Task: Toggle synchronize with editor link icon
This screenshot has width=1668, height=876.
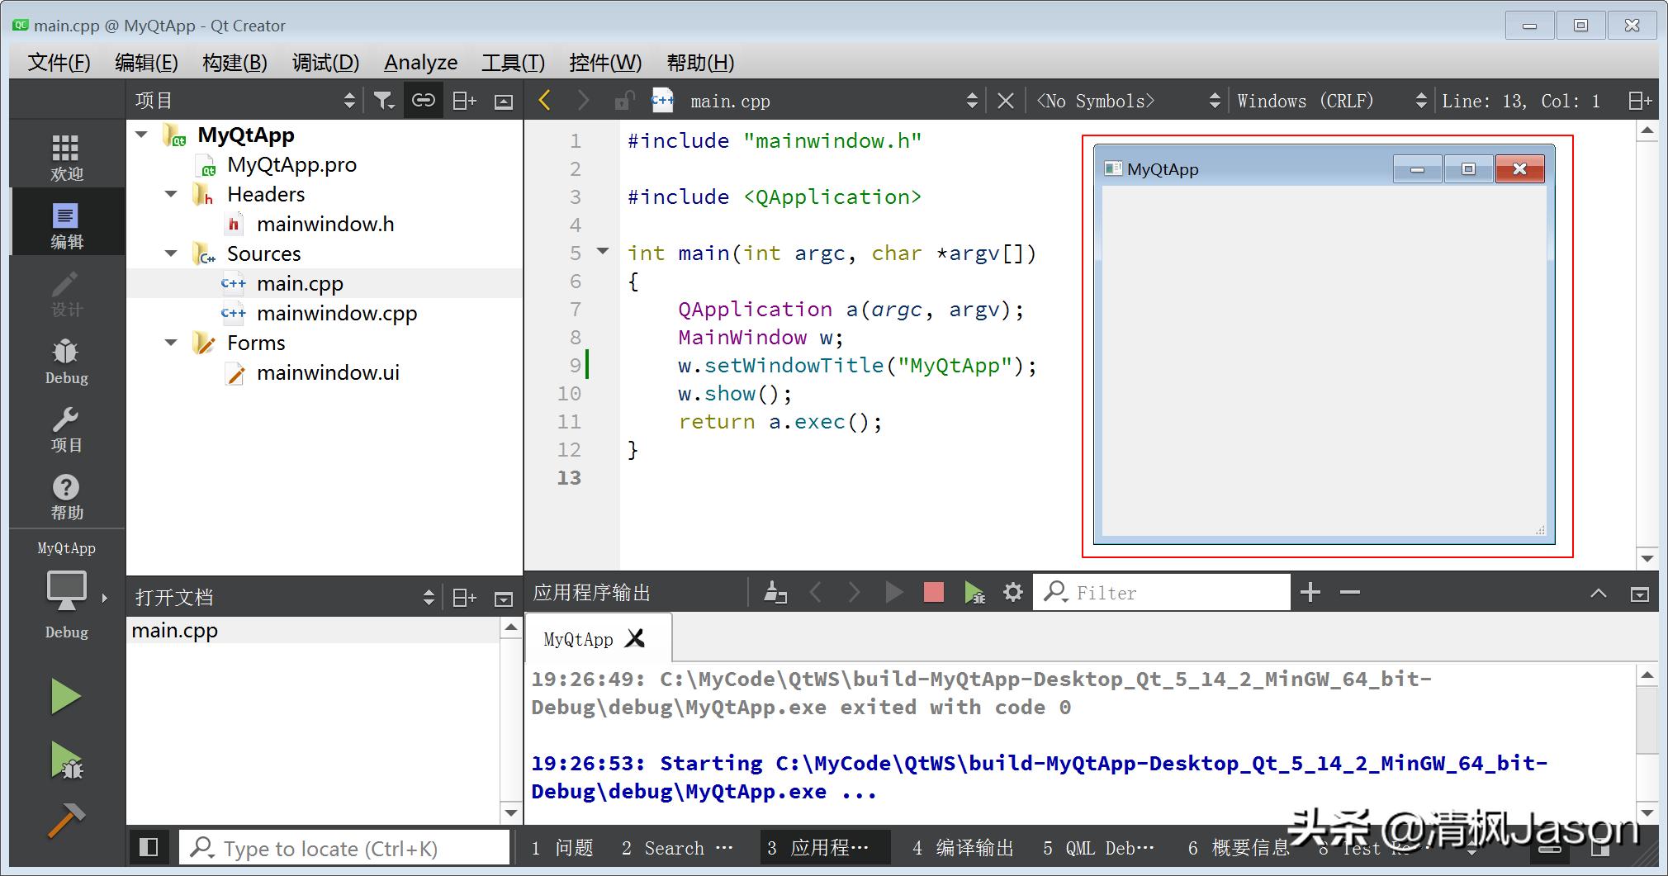Action: click(424, 99)
